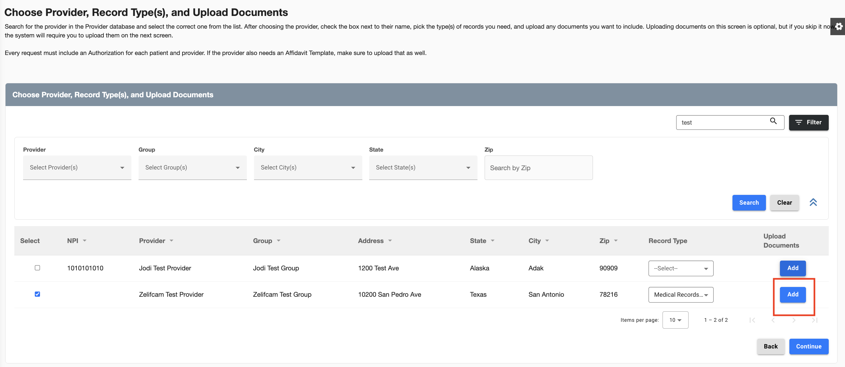Screen dimensions: 845x367
Task: Sort by NPI column arrow
Action: tap(85, 241)
